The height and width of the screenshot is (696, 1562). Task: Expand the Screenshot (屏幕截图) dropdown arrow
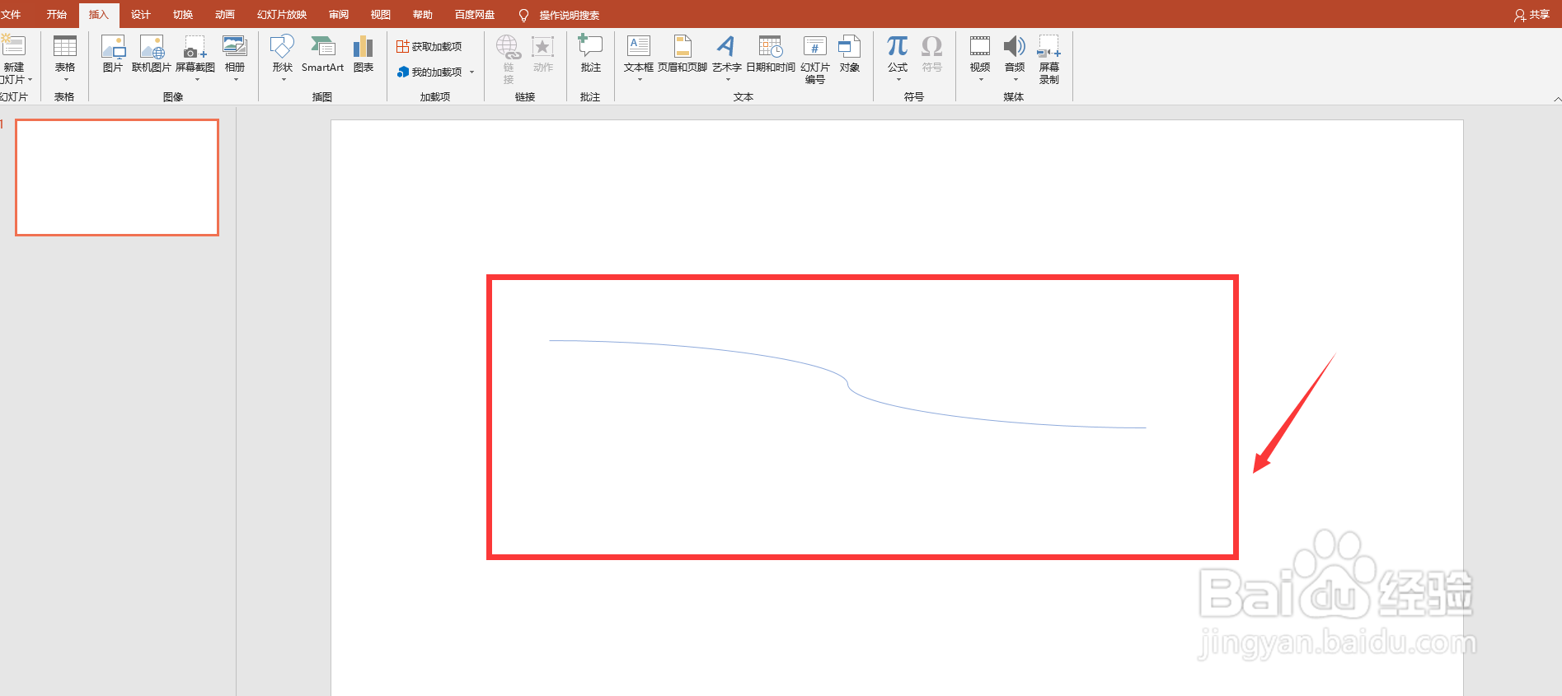(197, 80)
